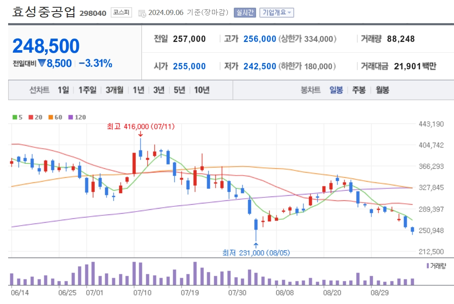This screenshot has height=304, width=454.
Task: Click the current price 248,500
Action: point(46,46)
